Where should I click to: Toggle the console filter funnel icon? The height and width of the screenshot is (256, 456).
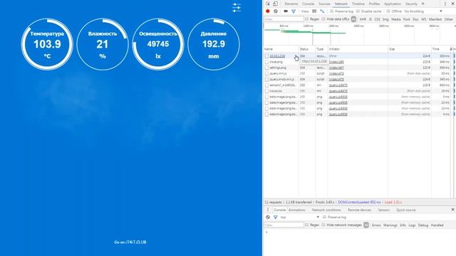(x=276, y=217)
